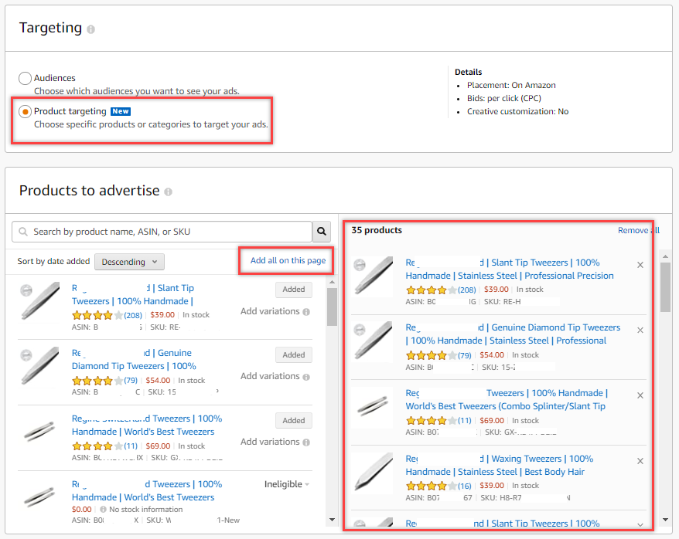Viewport: 679px width, 539px height.
Task: Click the blue New badge
Action: (121, 111)
